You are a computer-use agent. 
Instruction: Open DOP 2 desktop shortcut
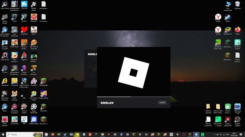[34, 30]
